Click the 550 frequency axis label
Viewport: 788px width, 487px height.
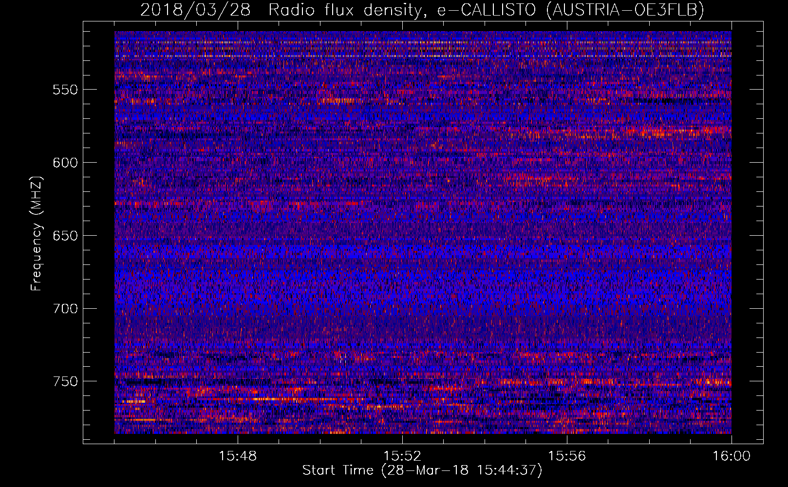pos(65,90)
